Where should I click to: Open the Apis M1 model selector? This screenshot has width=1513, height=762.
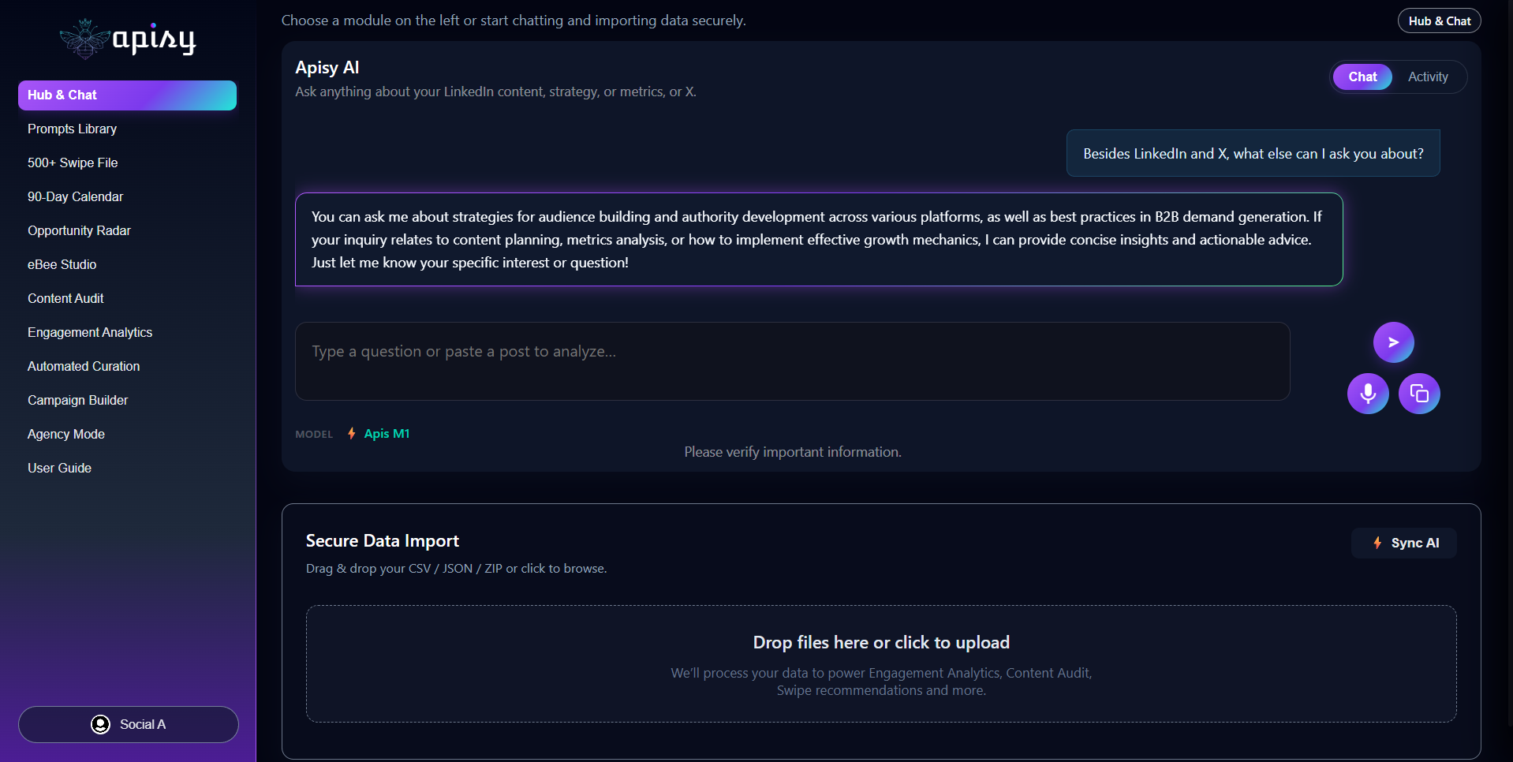[387, 433]
